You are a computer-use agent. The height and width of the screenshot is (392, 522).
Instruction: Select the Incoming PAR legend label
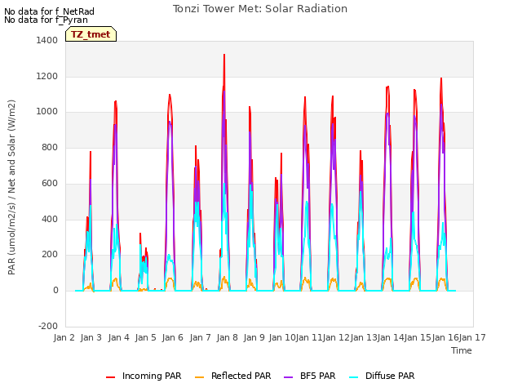[152, 376]
